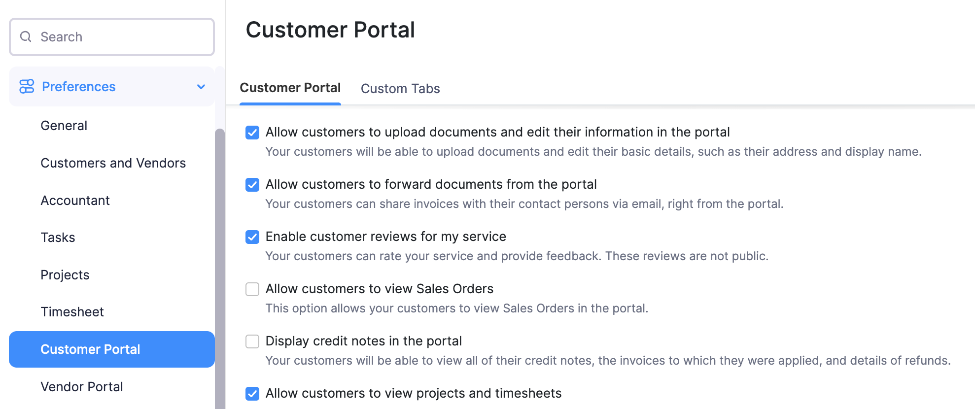Open Vendor Portal preferences
Image resolution: width=975 pixels, height=409 pixels.
pos(82,387)
